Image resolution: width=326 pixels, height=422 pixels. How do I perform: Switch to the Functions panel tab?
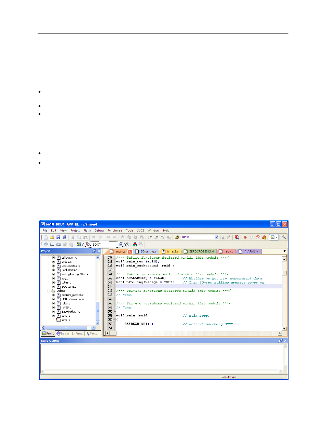click(77, 333)
